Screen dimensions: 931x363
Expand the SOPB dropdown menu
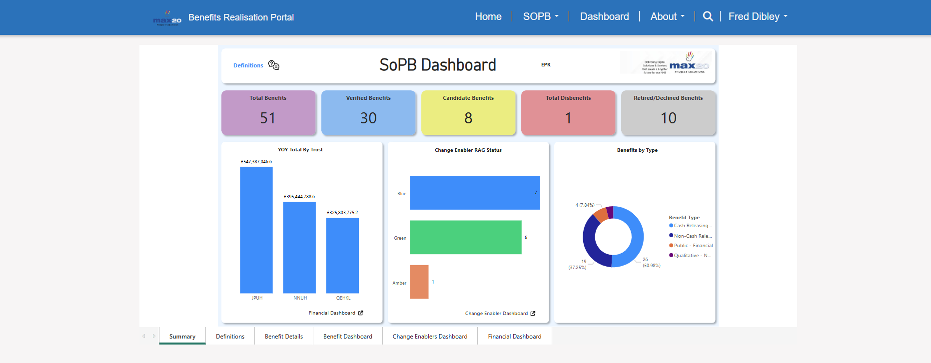pyautogui.click(x=541, y=16)
